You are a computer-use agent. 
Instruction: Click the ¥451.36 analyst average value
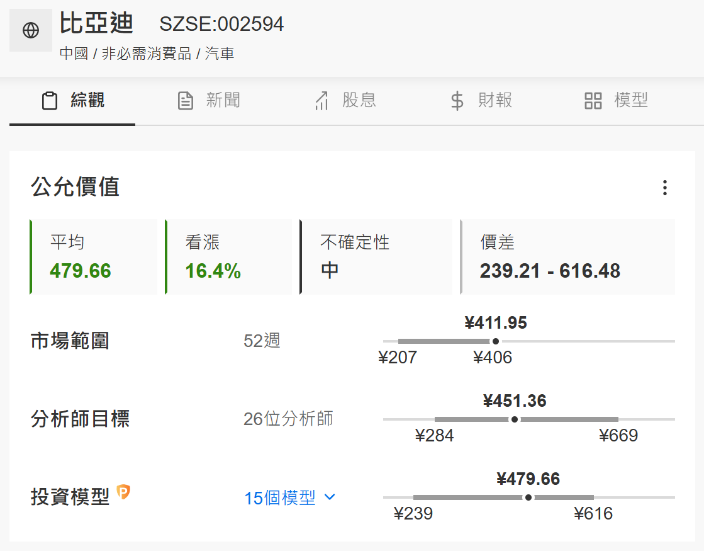click(x=515, y=401)
